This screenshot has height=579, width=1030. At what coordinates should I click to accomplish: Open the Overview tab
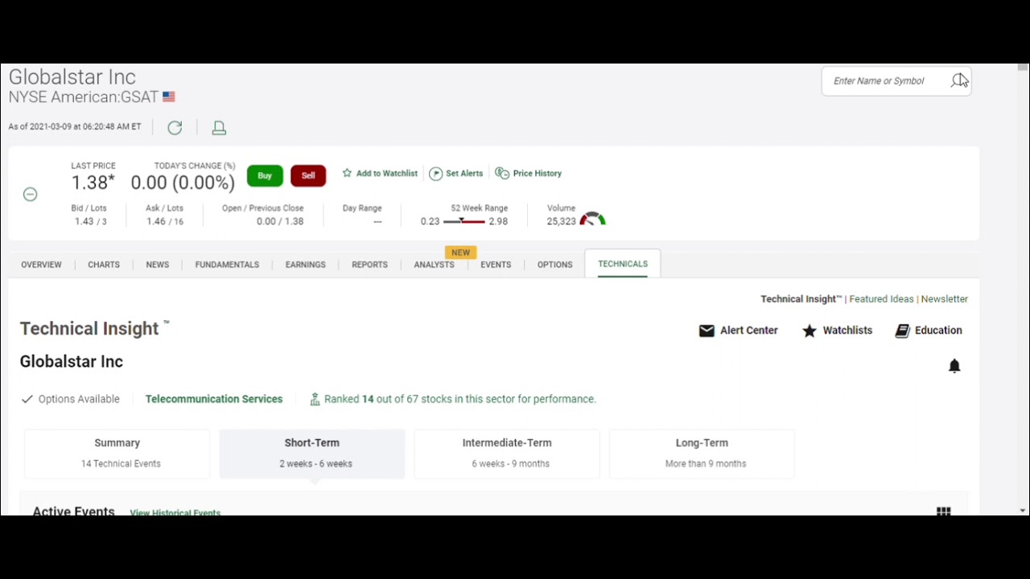click(41, 265)
